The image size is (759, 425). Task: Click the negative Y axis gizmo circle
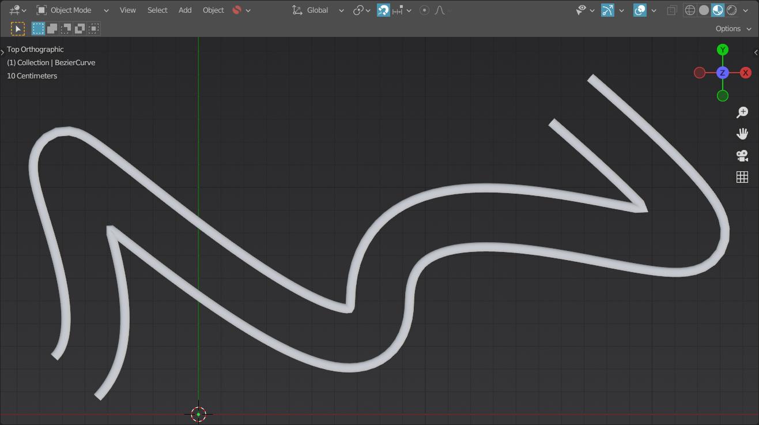click(x=722, y=96)
